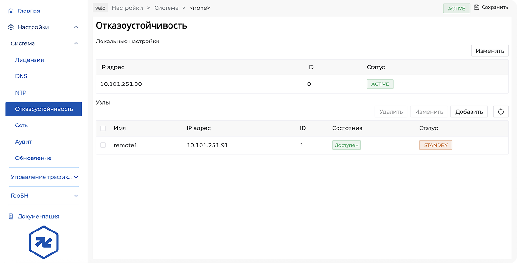517x263 pixels.
Task: Click the Главная home icon
Action: tap(11, 11)
